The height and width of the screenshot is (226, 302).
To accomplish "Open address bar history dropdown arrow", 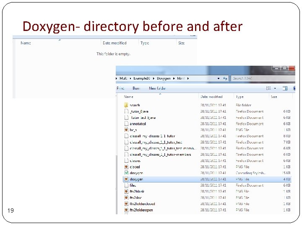I will click(219, 78).
